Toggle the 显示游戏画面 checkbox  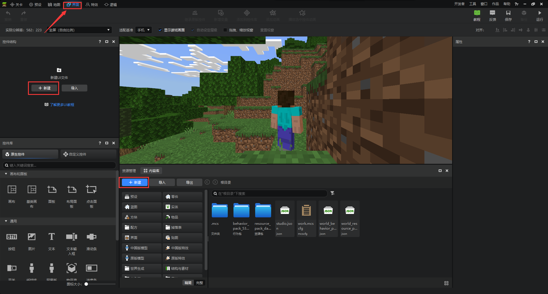160,30
